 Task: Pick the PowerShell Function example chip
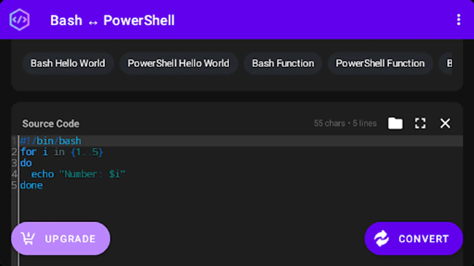click(x=380, y=63)
